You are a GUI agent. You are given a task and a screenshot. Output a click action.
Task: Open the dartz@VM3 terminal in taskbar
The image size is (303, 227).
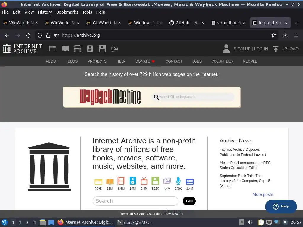pos(135,223)
